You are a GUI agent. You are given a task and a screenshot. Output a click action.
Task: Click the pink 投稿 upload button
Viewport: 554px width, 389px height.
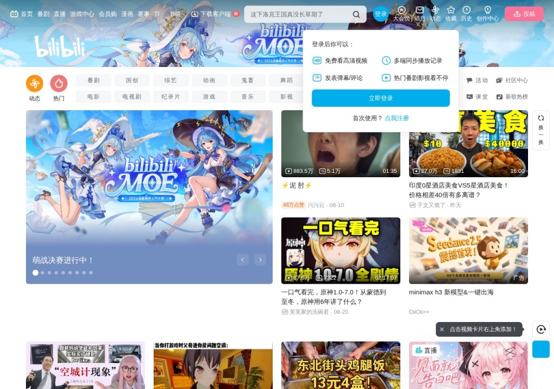524,14
